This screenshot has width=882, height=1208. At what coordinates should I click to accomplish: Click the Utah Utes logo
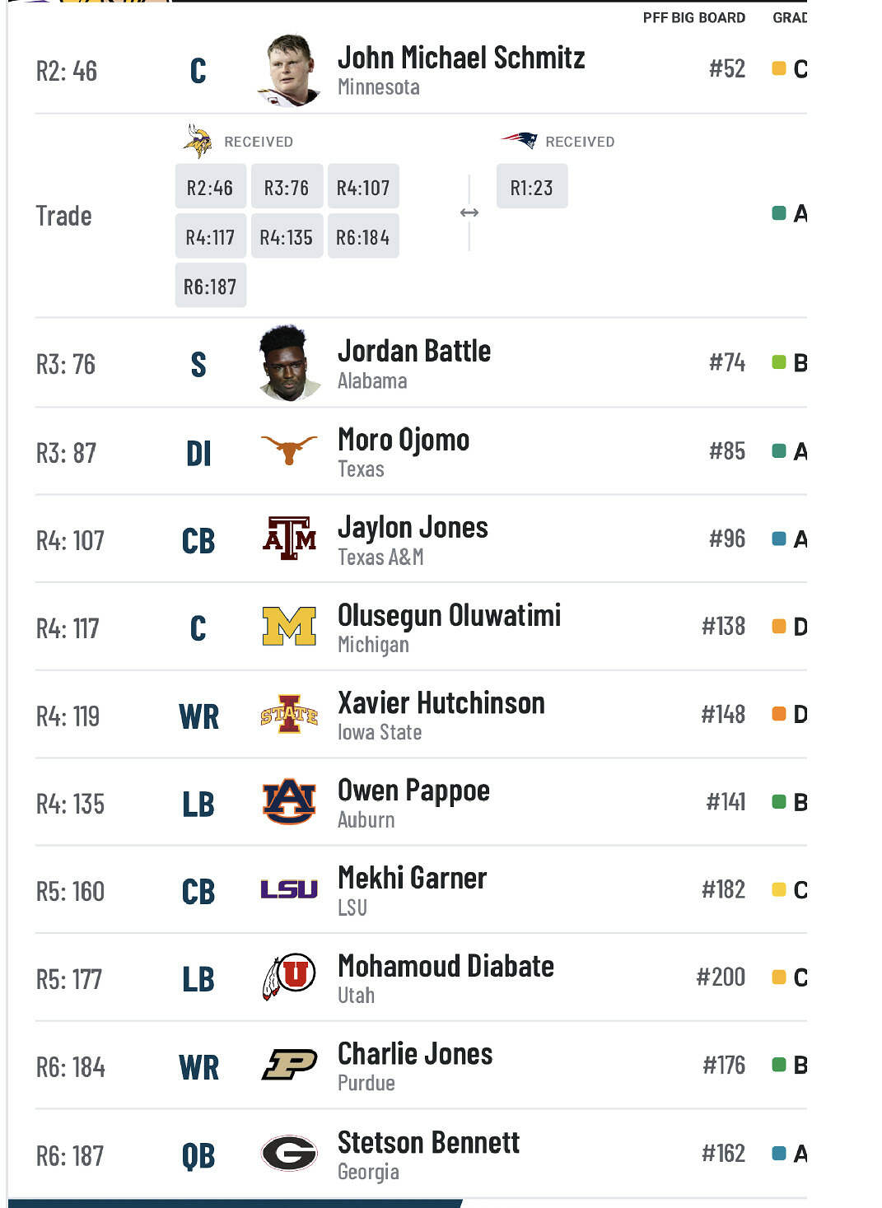[x=289, y=977]
